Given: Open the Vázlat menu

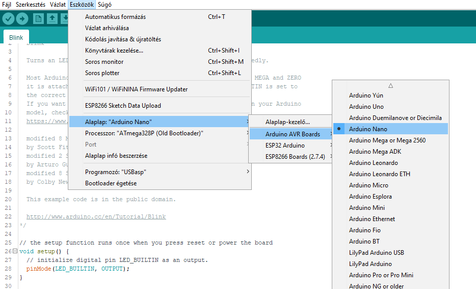Looking at the screenshot, I should [x=58, y=5].
